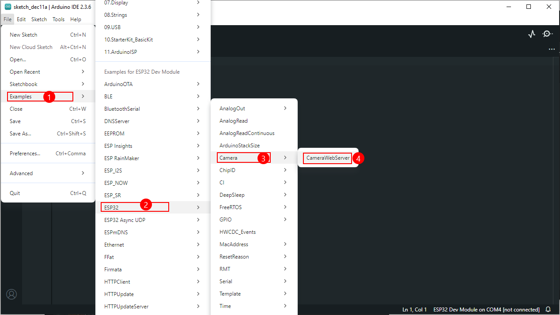Expand the Sketchbook submenu

[x=48, y=84]
